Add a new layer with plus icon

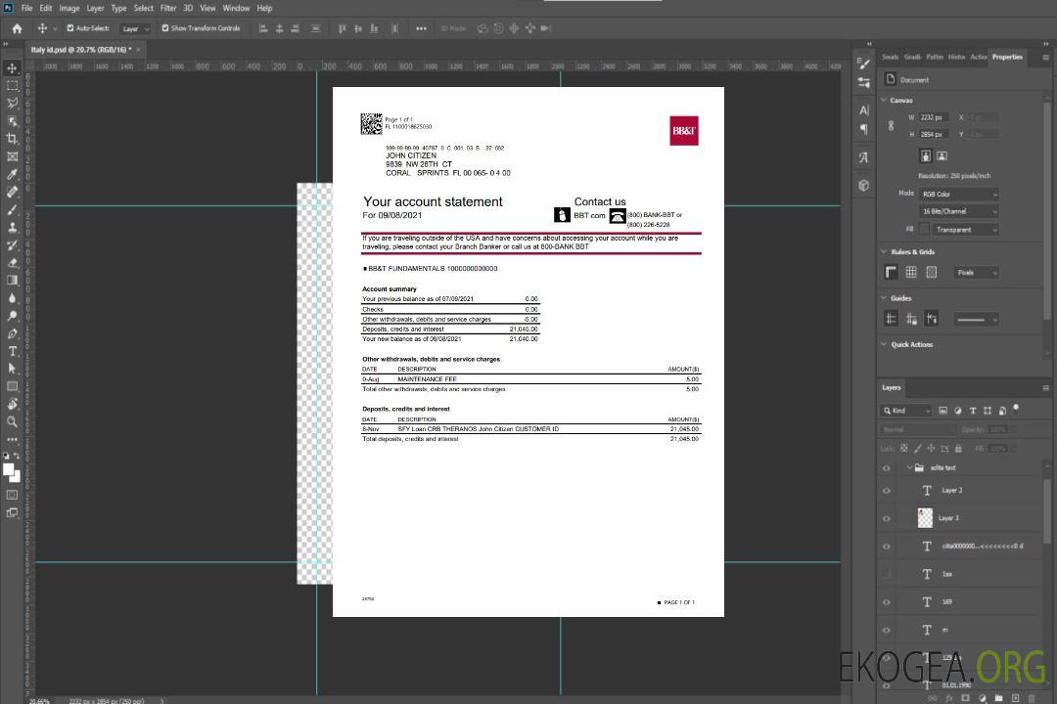click(x=1015, y=698)
